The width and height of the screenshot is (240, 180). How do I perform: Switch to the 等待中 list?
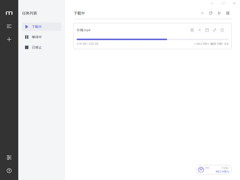pos(37,37)
